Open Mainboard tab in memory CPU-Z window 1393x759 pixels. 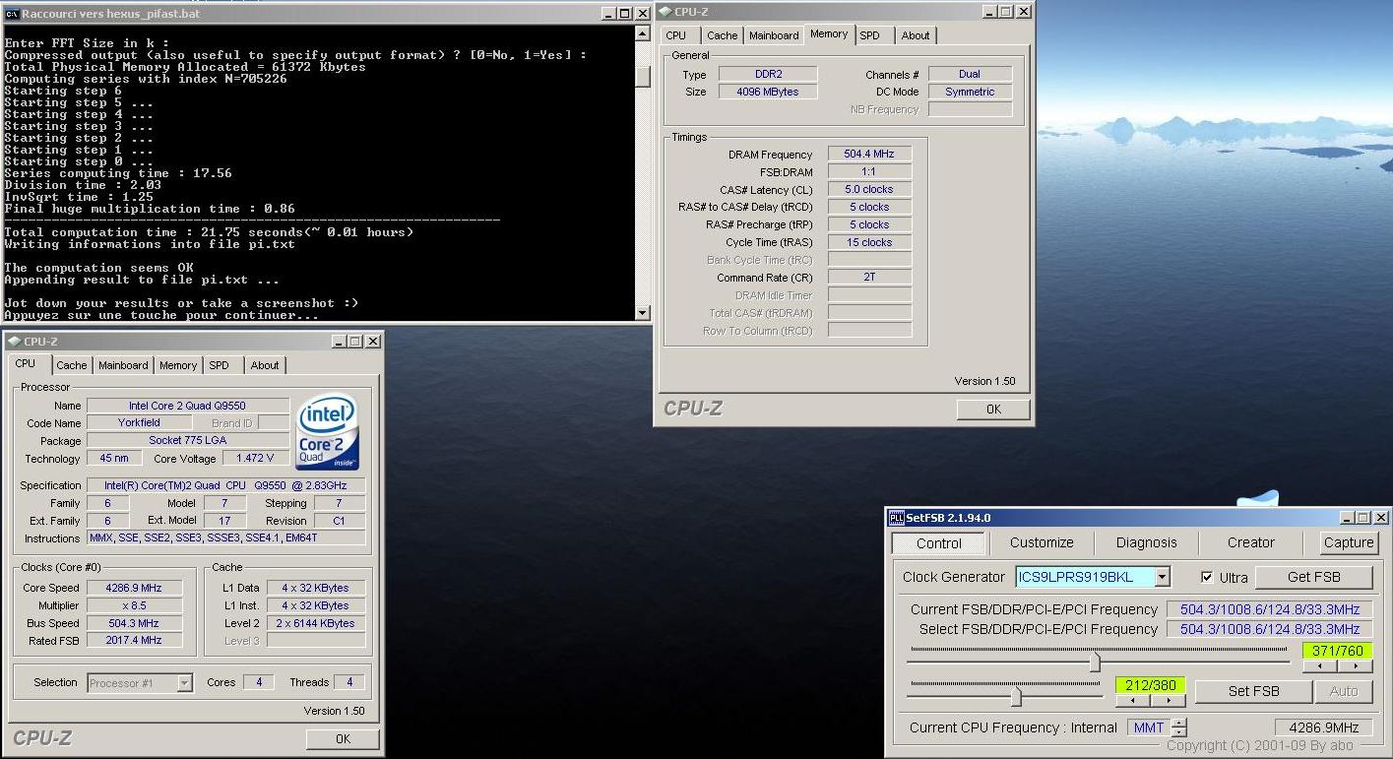coord(774,35)
